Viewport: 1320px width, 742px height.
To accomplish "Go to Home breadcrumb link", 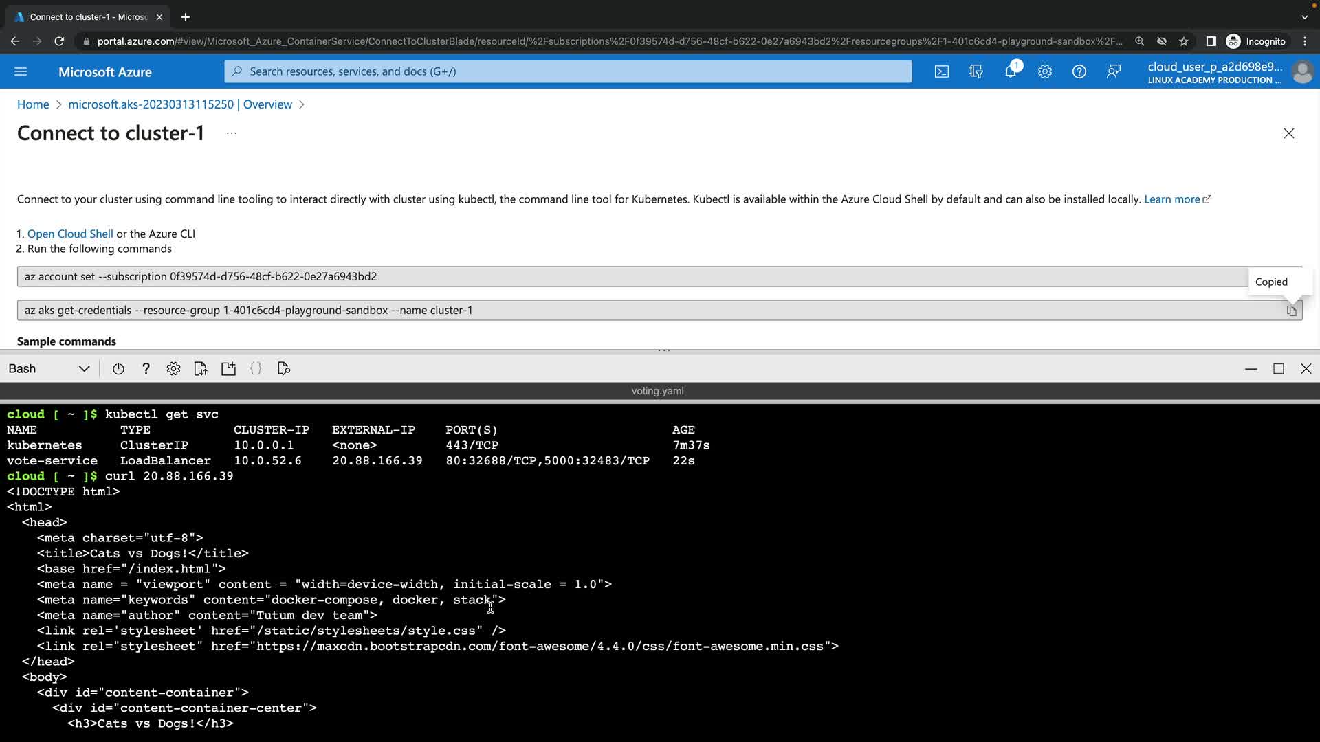I will coord(33,104).
